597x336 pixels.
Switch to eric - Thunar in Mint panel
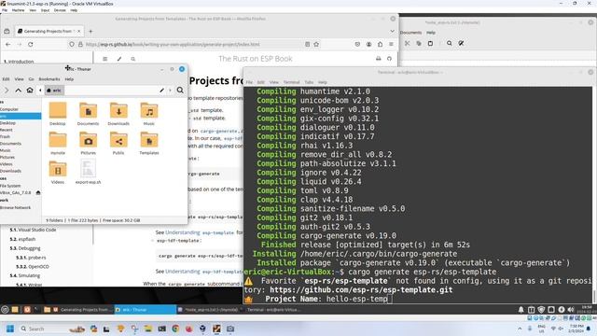[146, 310]
